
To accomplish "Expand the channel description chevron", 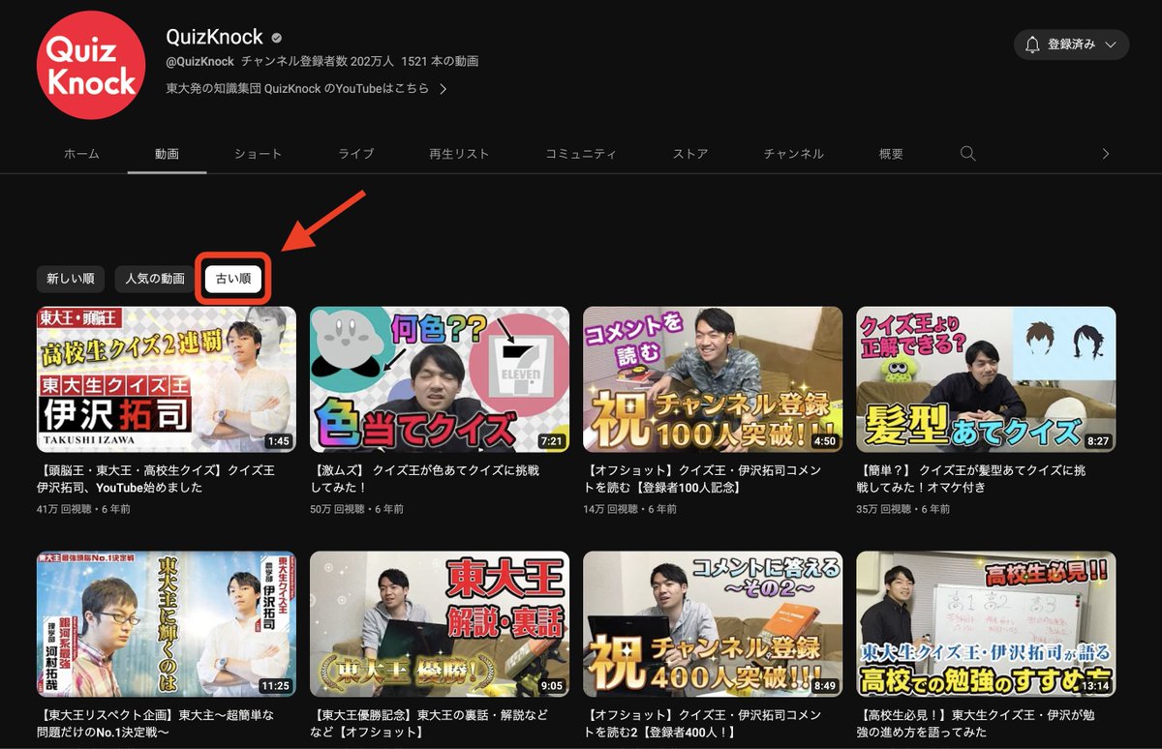I will click(443, 88).
